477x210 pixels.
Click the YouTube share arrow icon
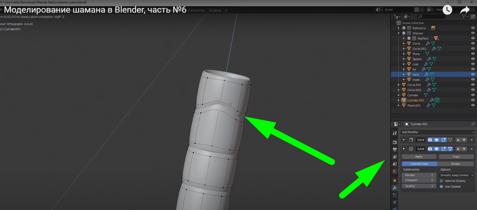(x=465, y=10)
